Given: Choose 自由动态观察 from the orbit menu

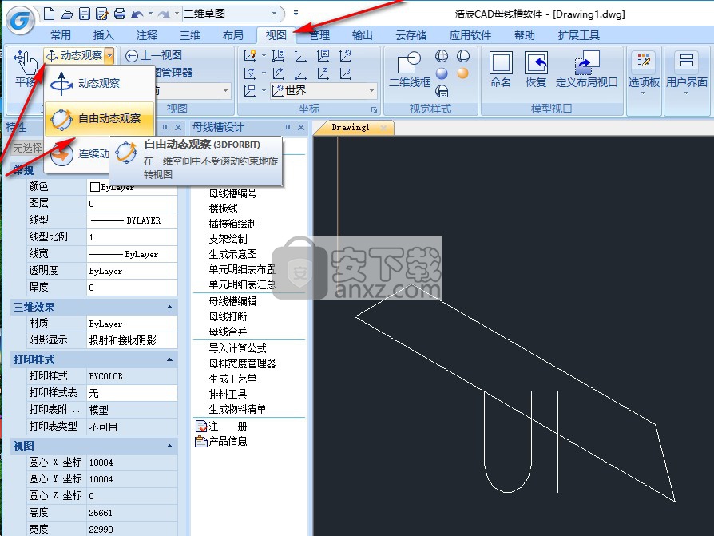Looking at the screenshot, I should tap(99, 119).
